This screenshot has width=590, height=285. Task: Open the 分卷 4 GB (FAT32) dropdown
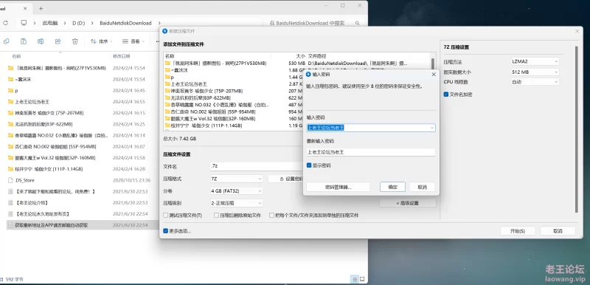click(x=236, y=191)
